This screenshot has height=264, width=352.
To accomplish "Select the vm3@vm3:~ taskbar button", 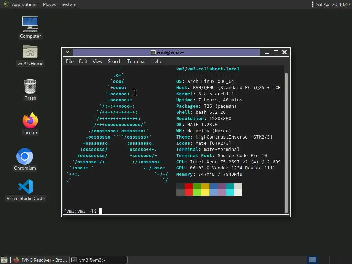I will click(98, 260).
